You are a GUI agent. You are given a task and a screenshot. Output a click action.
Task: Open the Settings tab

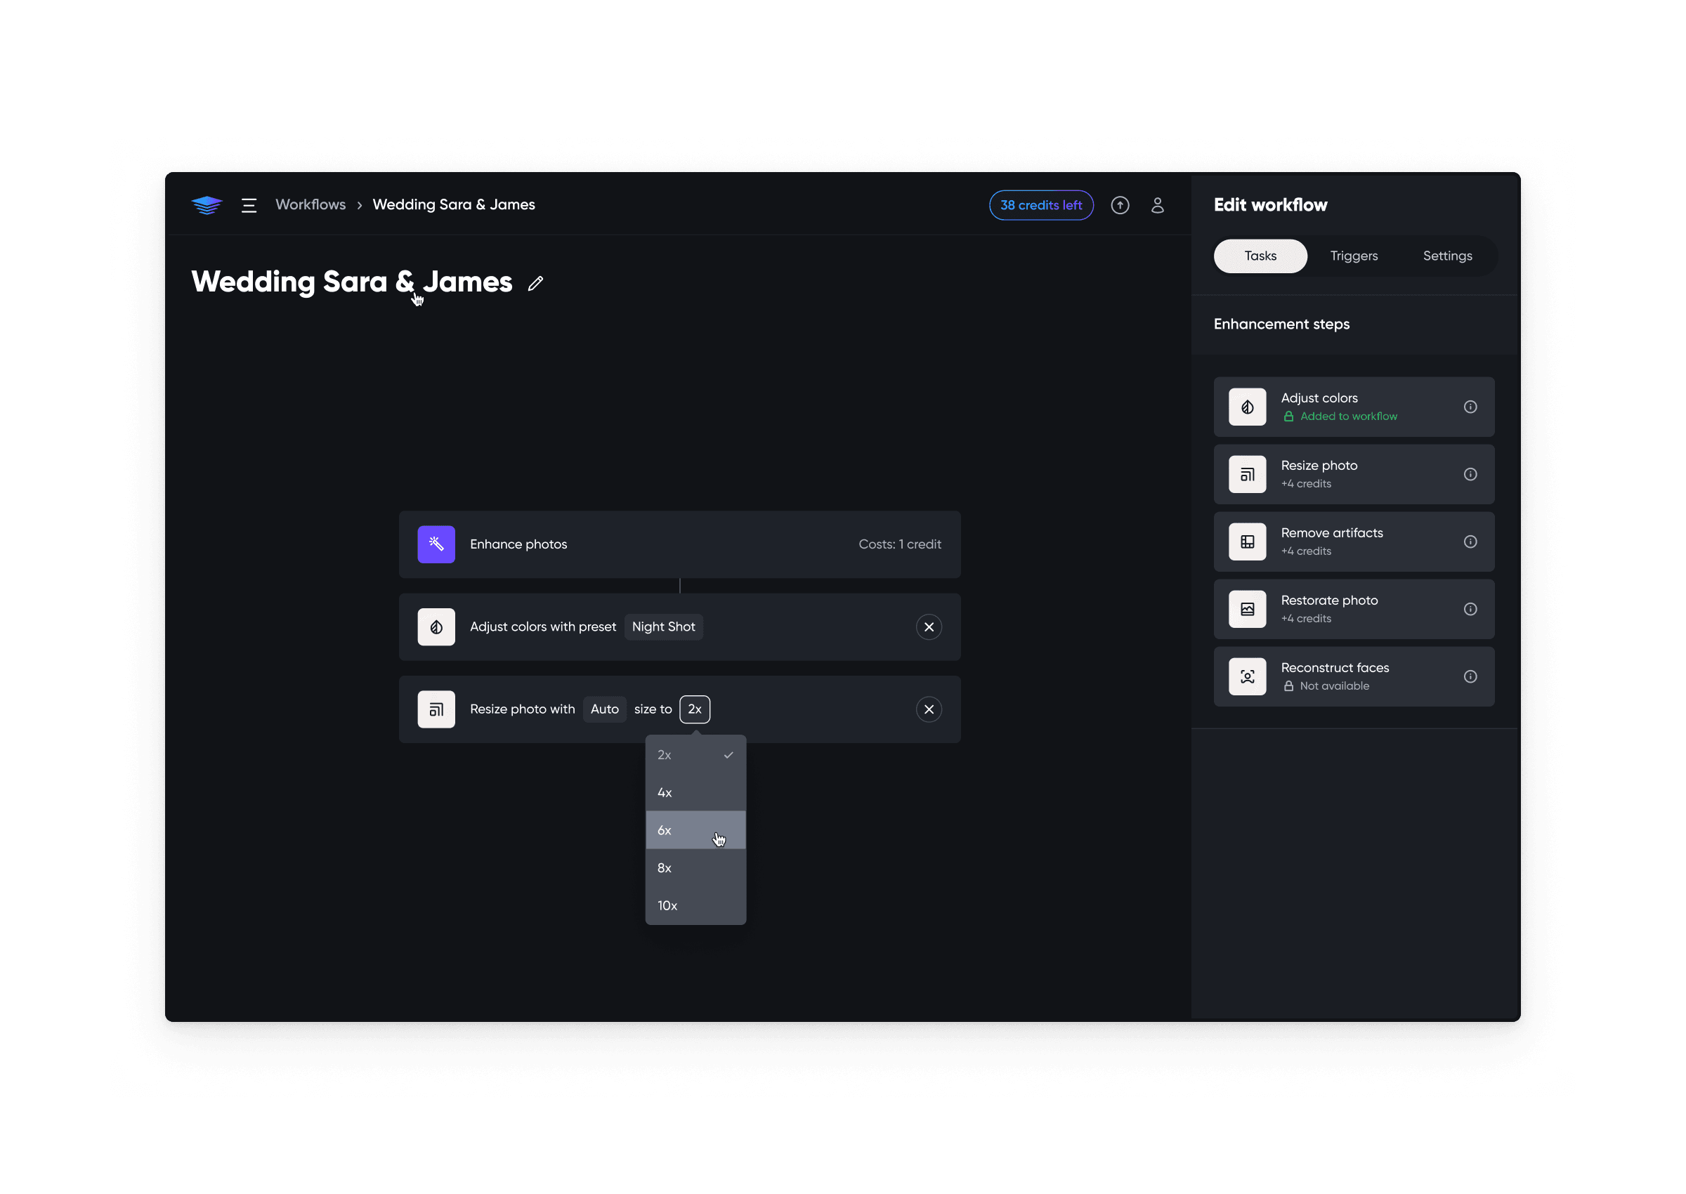1447,256
